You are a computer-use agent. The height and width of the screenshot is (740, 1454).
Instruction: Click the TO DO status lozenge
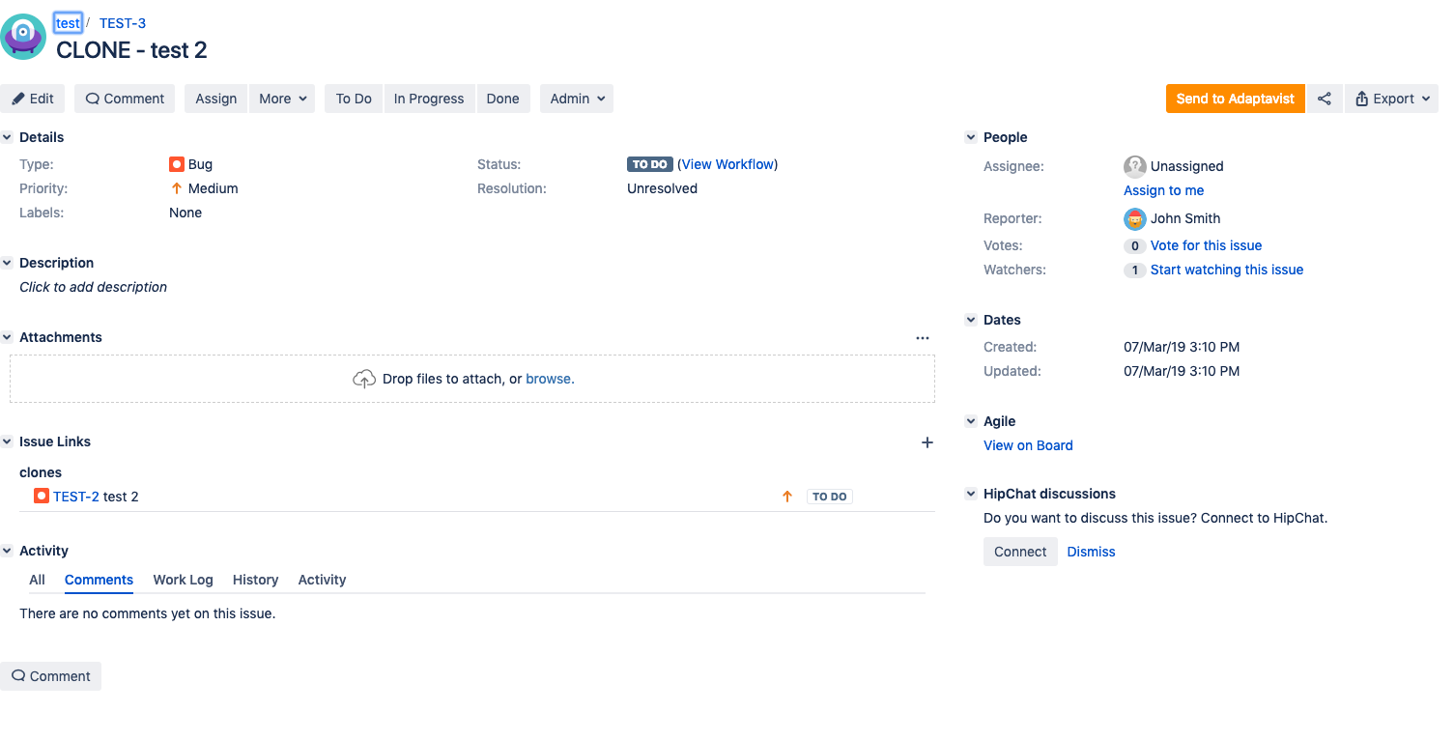click(x=650, y=164)
